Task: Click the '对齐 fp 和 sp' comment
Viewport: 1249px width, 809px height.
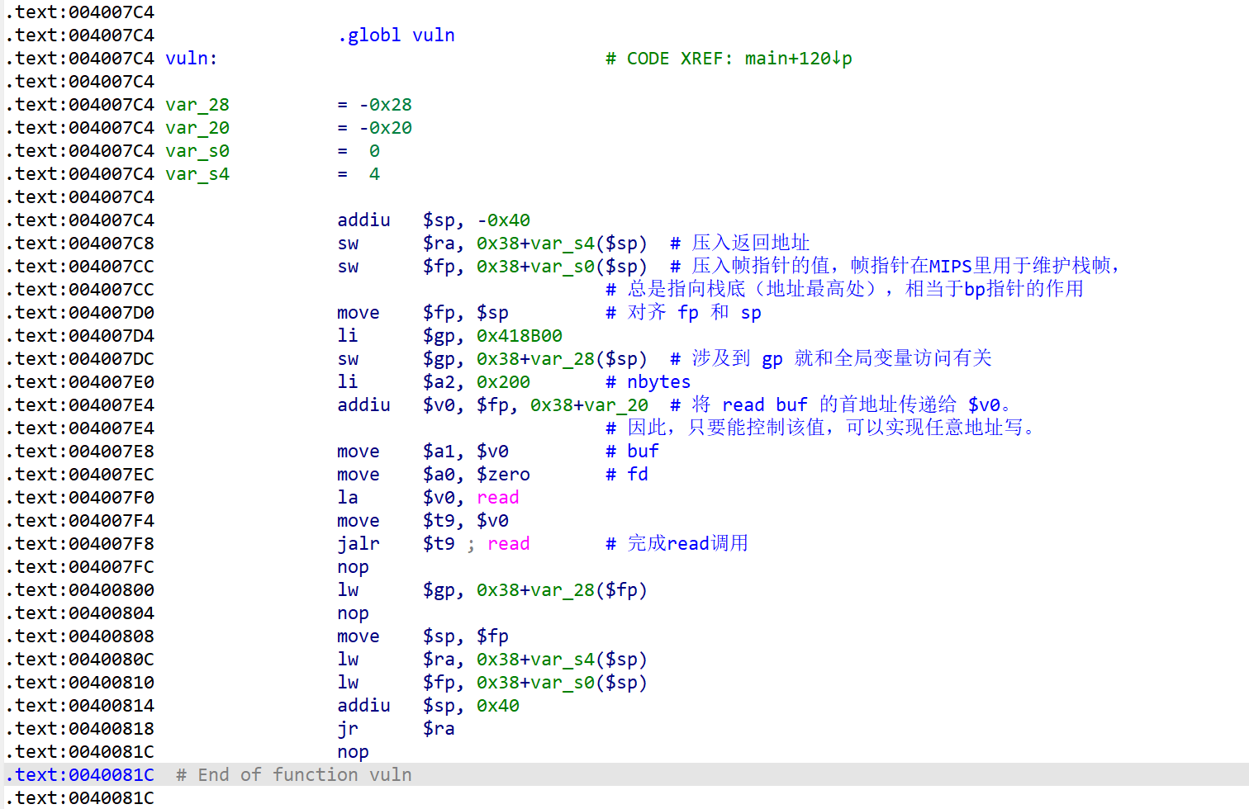Action: pos(684,312)
